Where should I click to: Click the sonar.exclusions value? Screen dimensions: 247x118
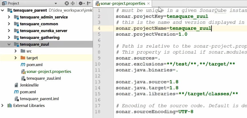(201, 64)
